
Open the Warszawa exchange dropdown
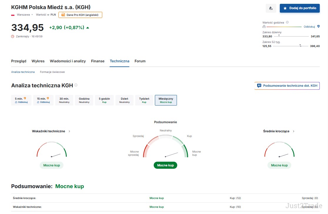coord(25,15)
